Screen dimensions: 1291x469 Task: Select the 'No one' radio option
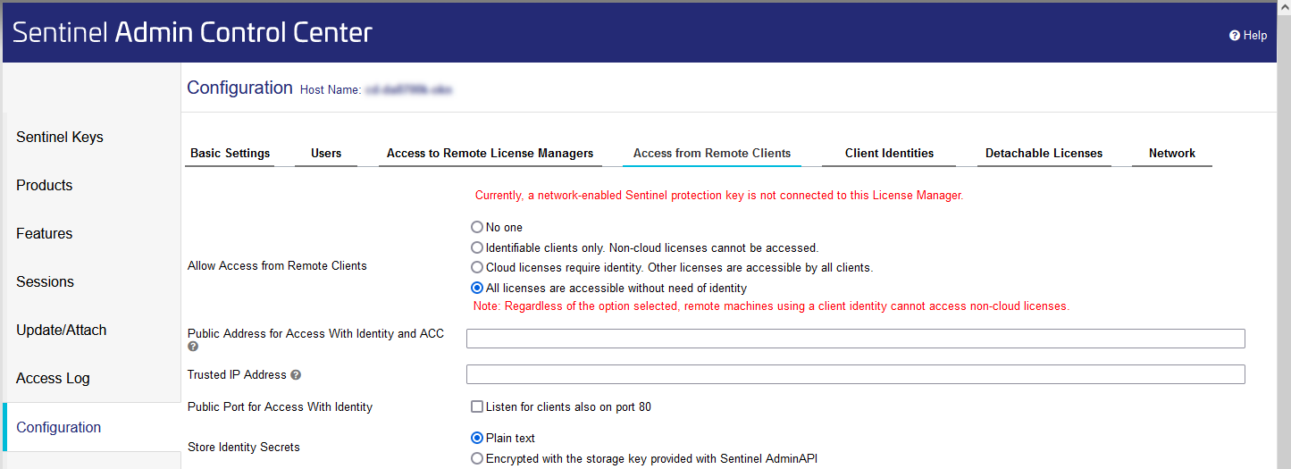(x=477, y=227)
